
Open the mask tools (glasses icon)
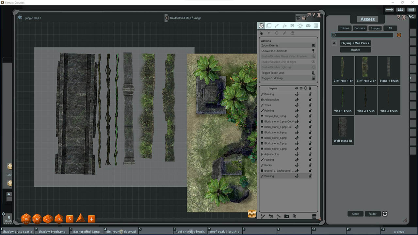pyautogui.click(x=308, y=25)
